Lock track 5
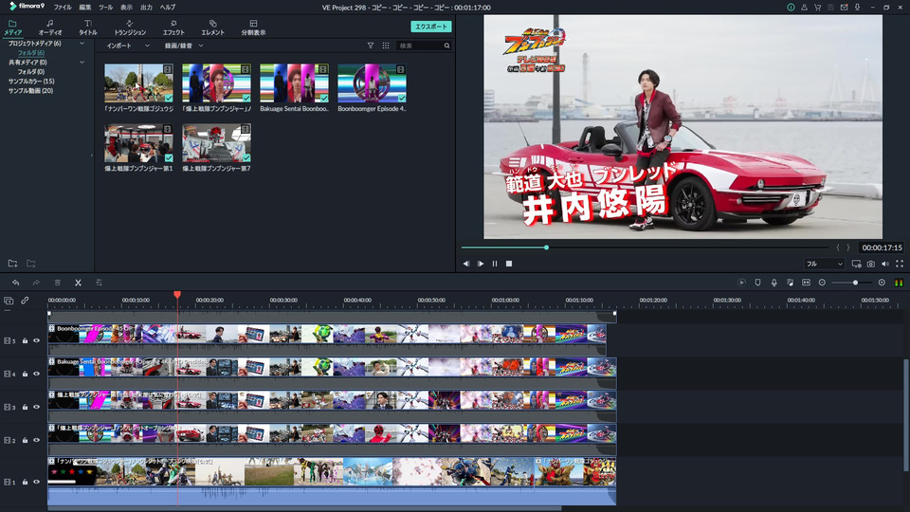Image resolution: width=910 pixels, height=512 pixels. click(25, 340)
